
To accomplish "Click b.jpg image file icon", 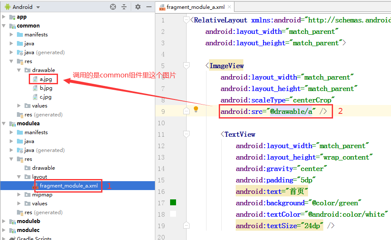I will (x=35, y=88).
